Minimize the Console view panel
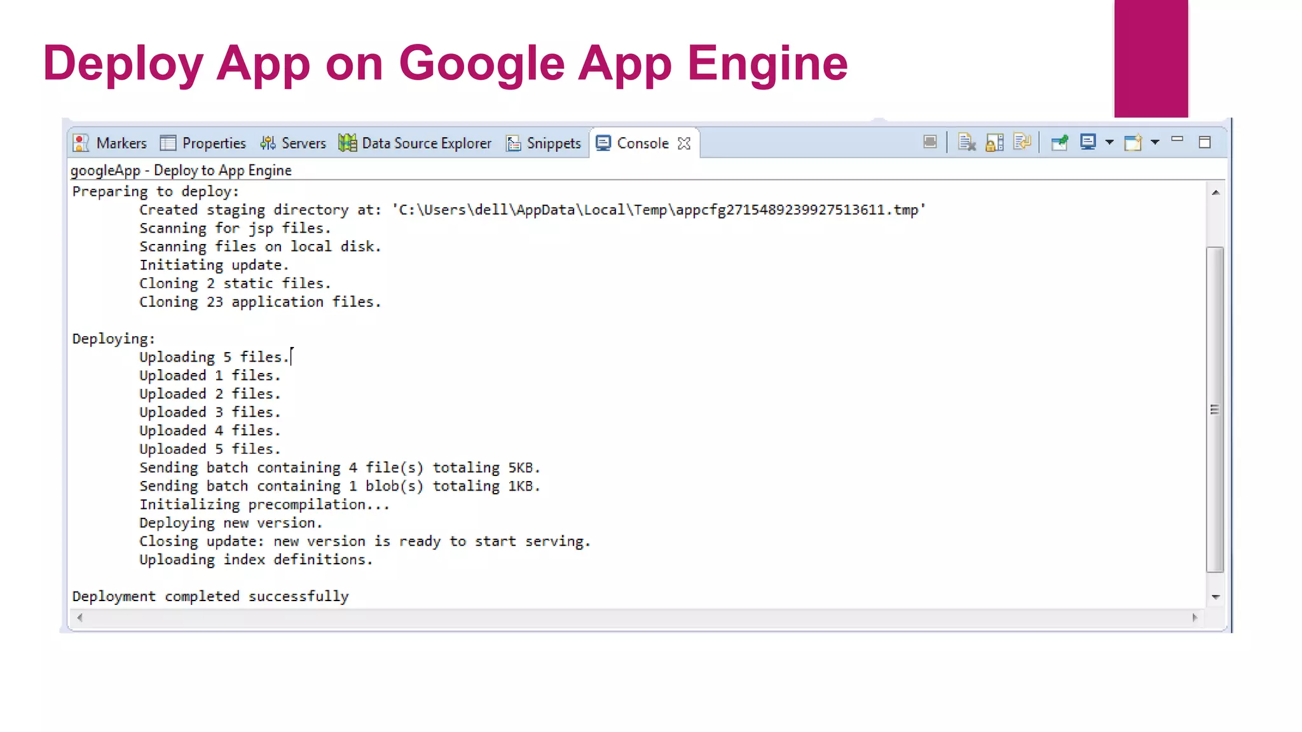 pos(1177,139)
